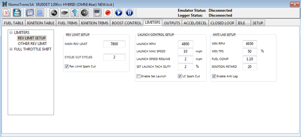Click the MAIN REV LIMIT input field
The image size is (301, 137).
pos(114,44)
